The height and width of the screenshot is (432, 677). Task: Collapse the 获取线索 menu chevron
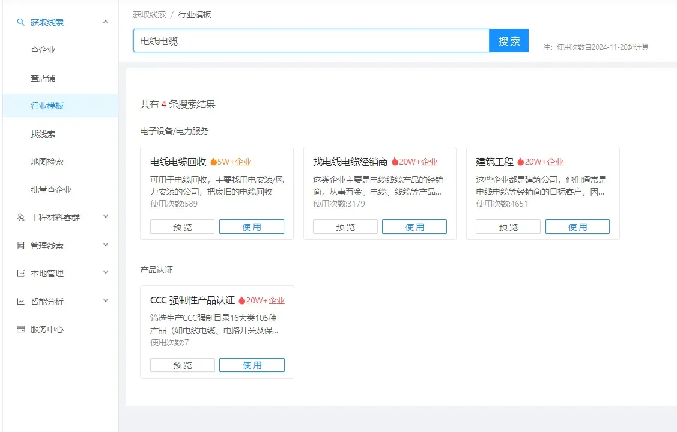(105, 22)
